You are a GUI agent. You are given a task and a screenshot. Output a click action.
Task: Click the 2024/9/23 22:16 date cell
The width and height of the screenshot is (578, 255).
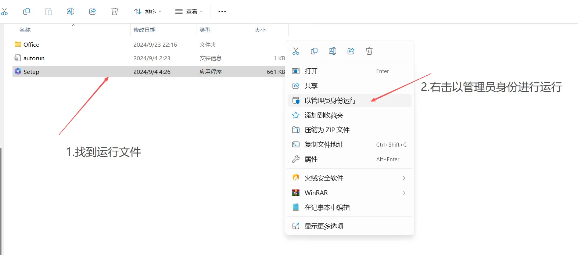coord(155,44)
